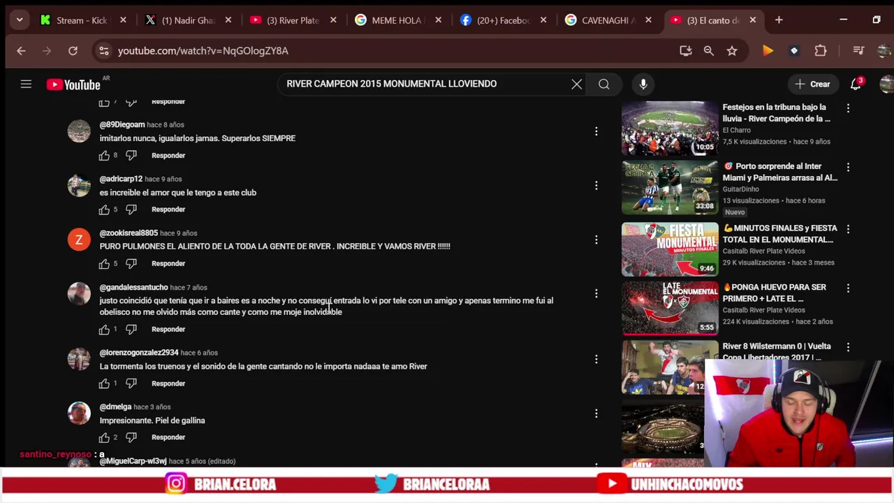This screenshot has width=894, height=503.
Task: Dislike the @zookisreal8805 comment
Action: [x=131, y=263]
